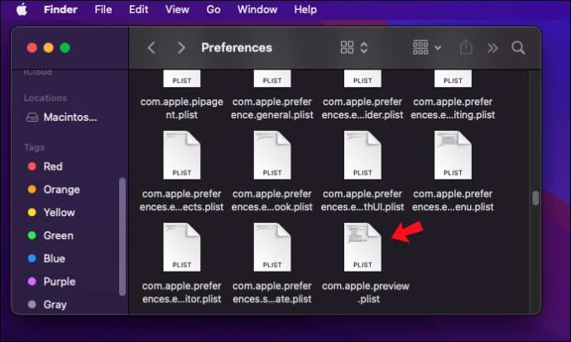Screen dimensions: 571x342
Task: Select the preferences.s...ate.plist file icon
Action: click(x=272, y=248)
